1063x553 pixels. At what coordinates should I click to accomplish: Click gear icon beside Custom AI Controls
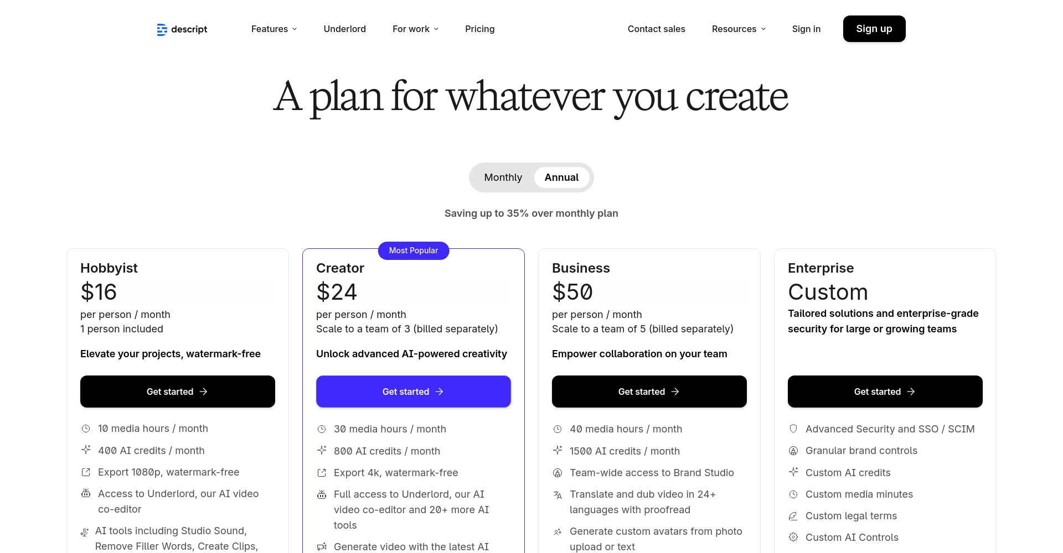click(x=793, y=537)
